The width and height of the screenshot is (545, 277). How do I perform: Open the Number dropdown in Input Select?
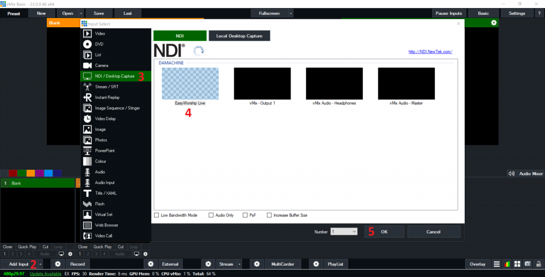(x=344, y=231)
